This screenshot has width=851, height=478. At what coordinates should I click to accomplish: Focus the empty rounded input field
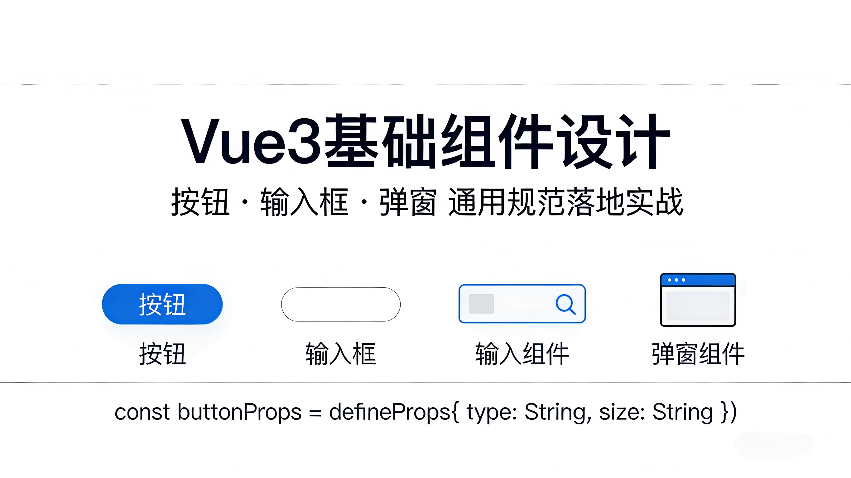coord(341,304)
